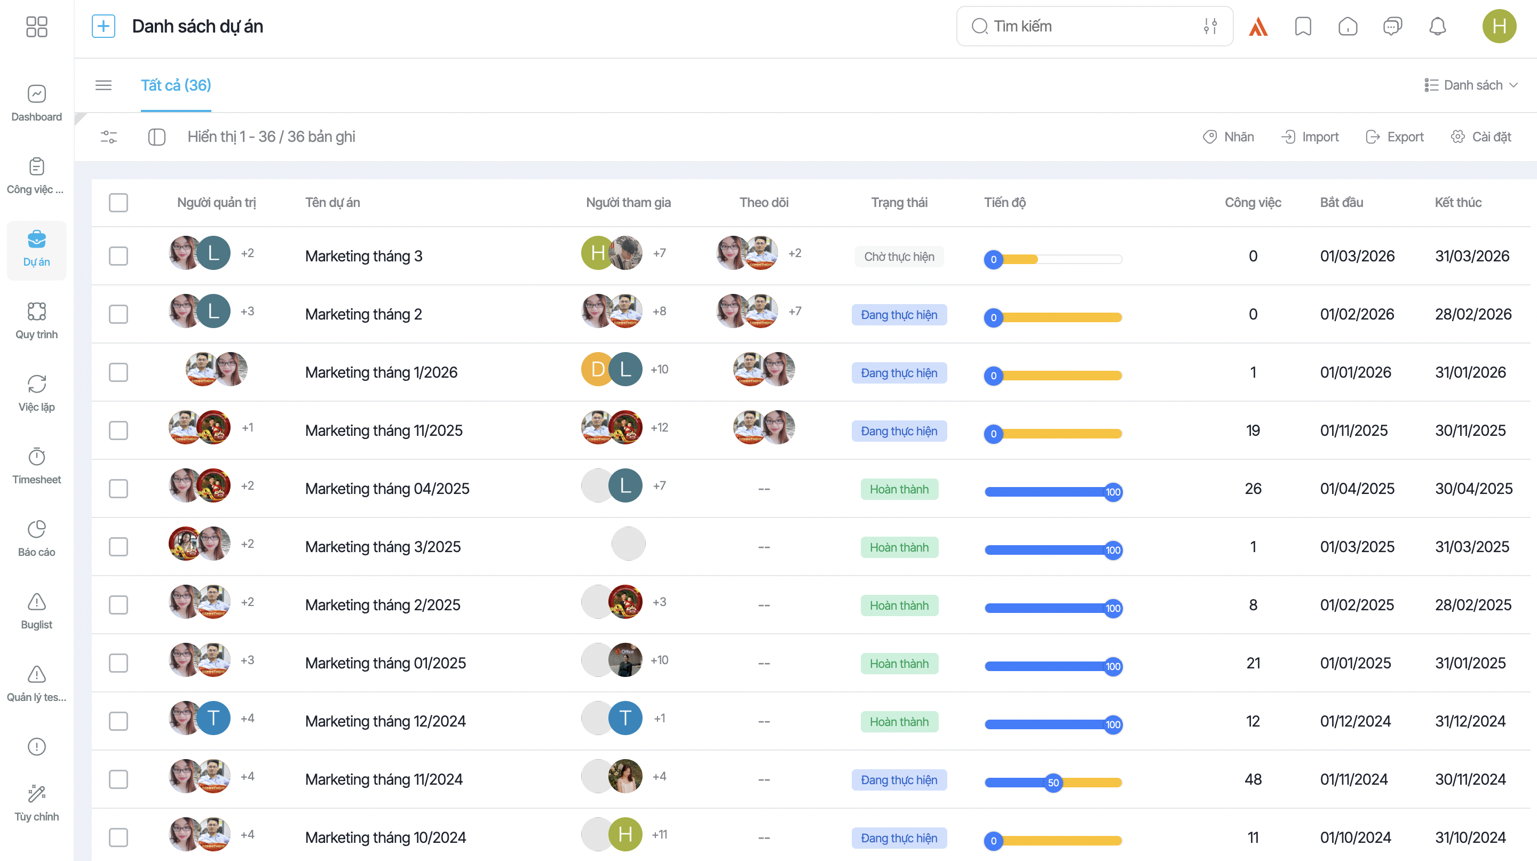Screen dimensions: 1537x861
Task: Open search filter options beside Tìm kiếm
Action: [x=1209, y=26]
